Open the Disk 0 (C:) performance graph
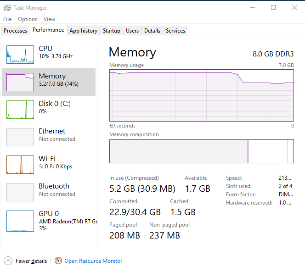 click(20, 110)
